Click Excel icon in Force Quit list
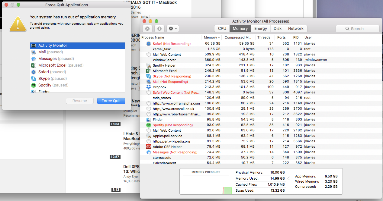383x201 pixels. (34, 65)
